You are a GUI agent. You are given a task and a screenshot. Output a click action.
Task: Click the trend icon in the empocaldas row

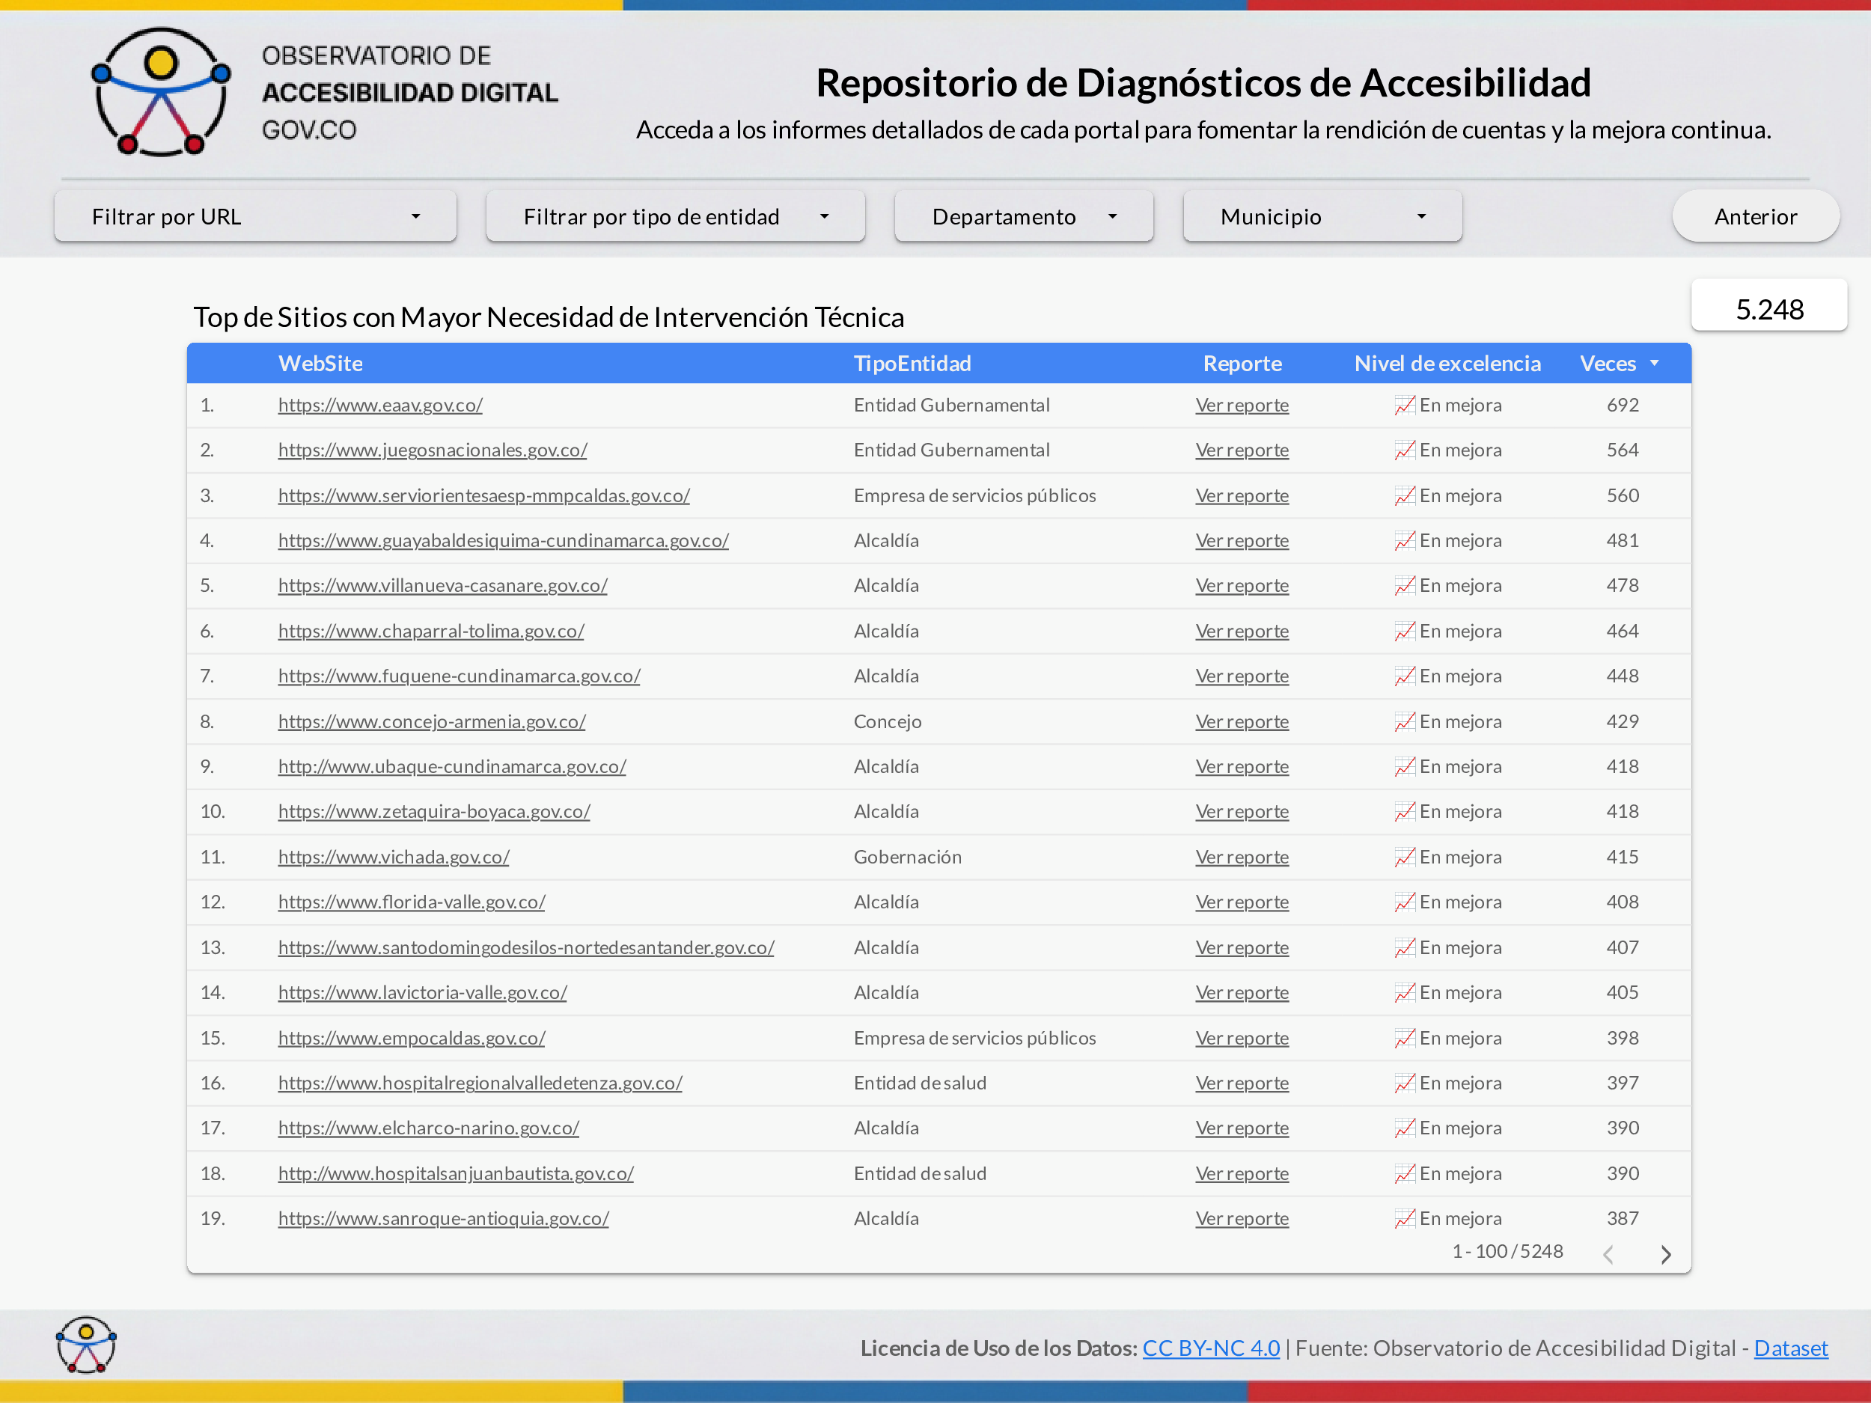tap(1404, 1038)
